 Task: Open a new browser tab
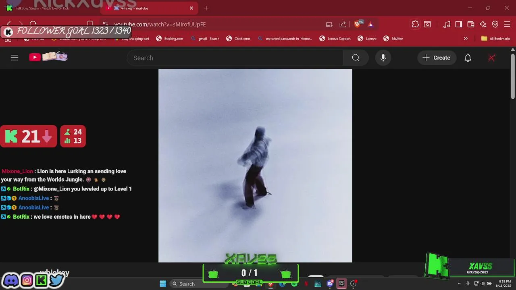coord(206,8)
